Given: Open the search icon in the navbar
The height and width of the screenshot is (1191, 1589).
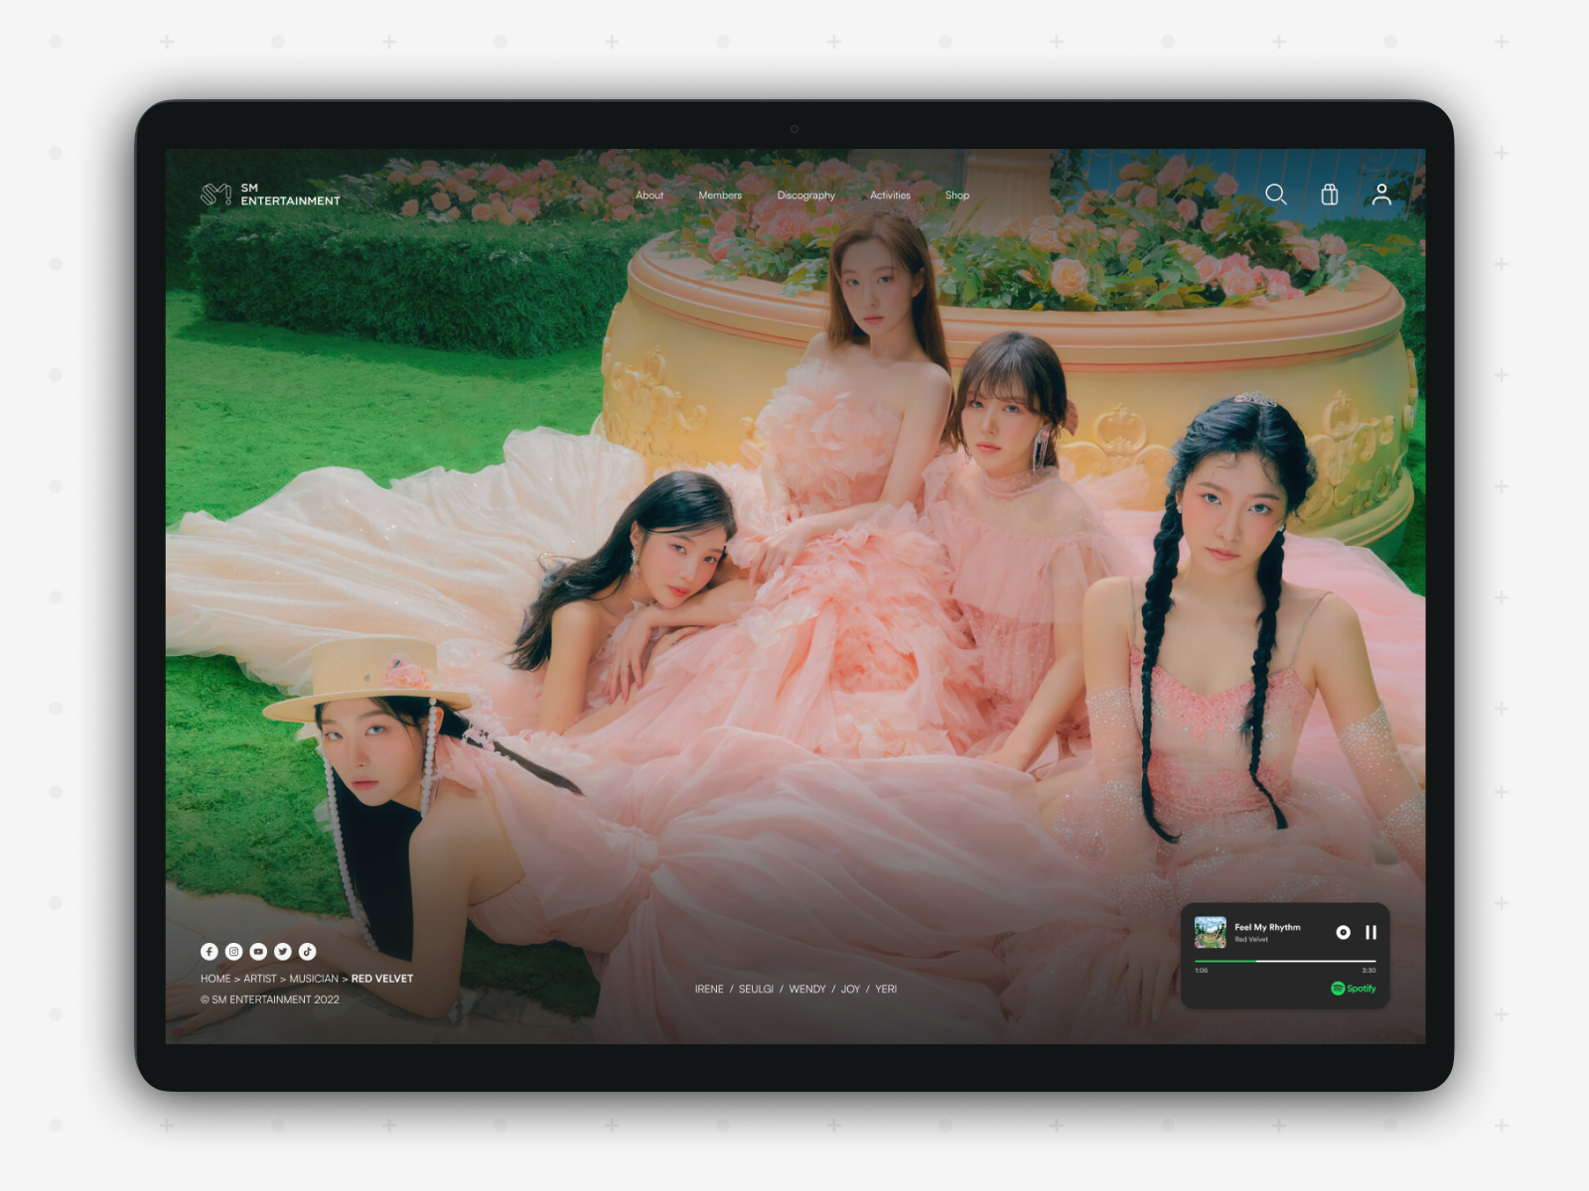Looking at the screenshot, I should tap(1277, 196).
